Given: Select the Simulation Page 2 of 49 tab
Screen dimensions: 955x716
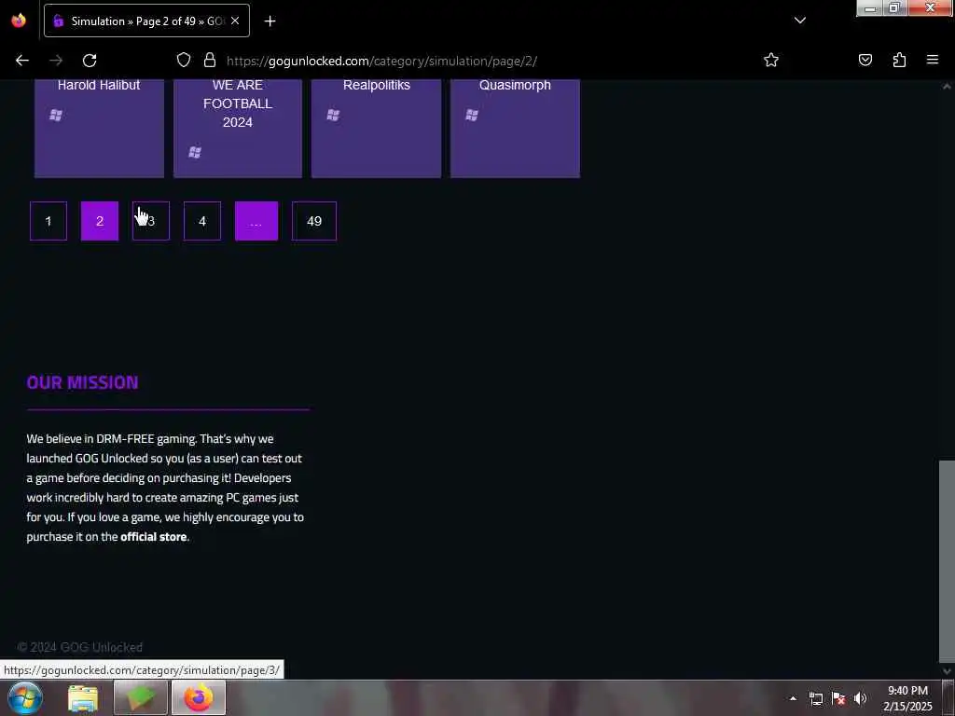Looking at the screenshot, I should pyautogui.click(x=146, y=21).
